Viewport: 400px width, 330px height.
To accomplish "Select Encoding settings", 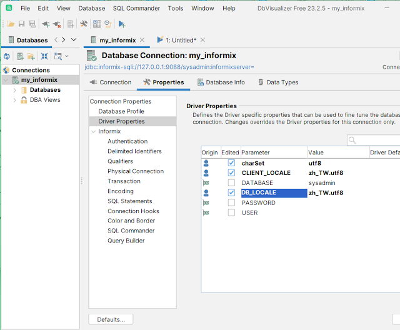I will [x=121, y=191].
